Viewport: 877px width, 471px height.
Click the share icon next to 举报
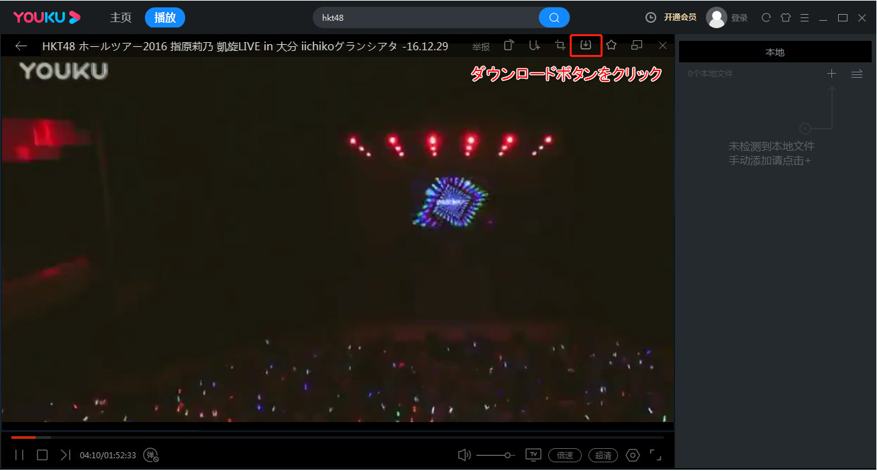[509, 45]
